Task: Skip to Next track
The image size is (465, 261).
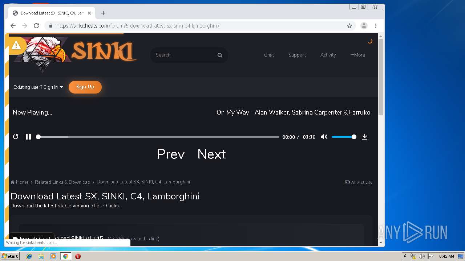Action: (211, 154)
